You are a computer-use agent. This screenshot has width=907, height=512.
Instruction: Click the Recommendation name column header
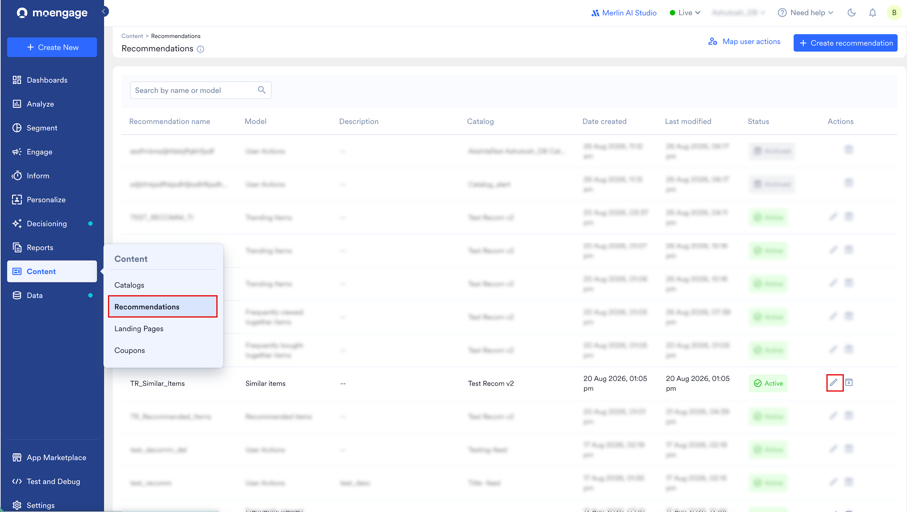169,121
